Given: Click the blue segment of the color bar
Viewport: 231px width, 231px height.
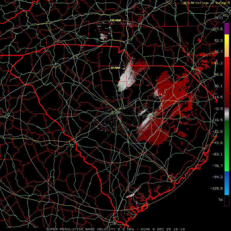Looking at the screenshot, I should [227, 183].
